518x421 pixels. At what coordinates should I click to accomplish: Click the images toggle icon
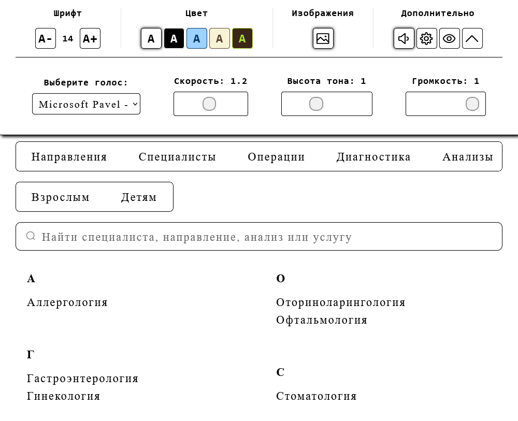[323, 38]
